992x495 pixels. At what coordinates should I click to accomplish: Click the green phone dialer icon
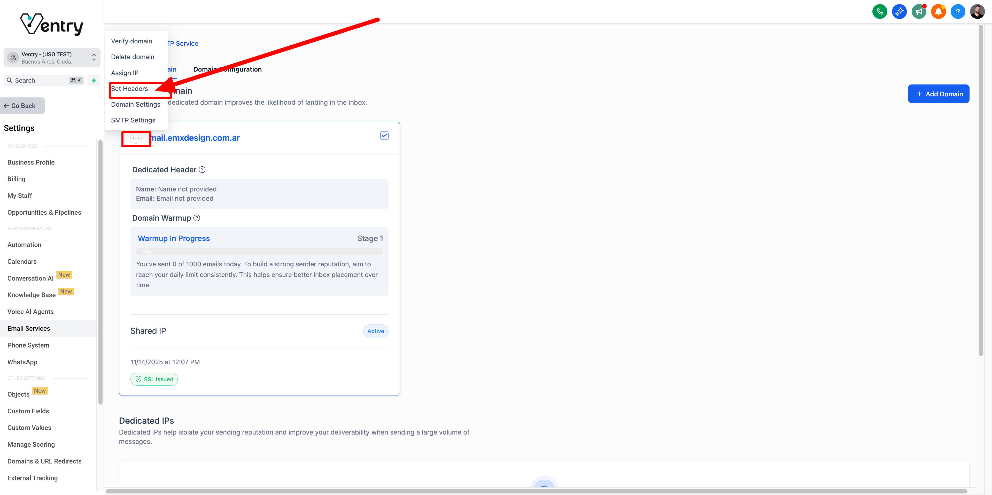(x=880, y=12)
